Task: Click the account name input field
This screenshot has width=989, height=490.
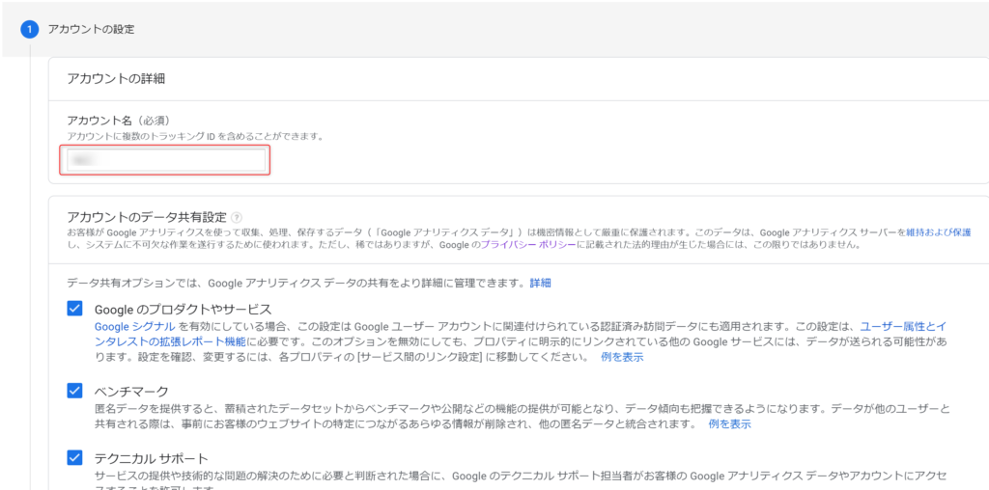Action: click(x=165, y=160)
